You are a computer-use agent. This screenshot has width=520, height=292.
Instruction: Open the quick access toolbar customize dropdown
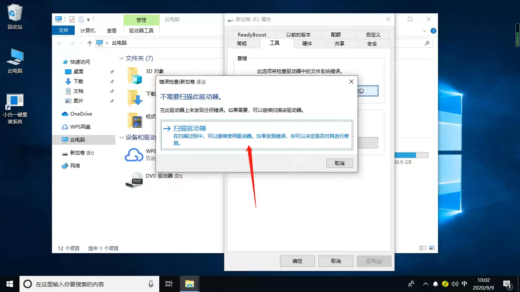pos(90,19)
